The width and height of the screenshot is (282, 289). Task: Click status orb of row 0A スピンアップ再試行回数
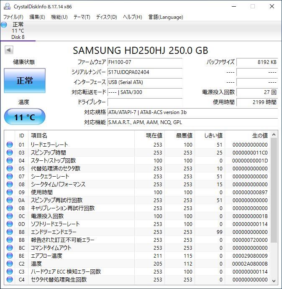(x=10, y=200)
